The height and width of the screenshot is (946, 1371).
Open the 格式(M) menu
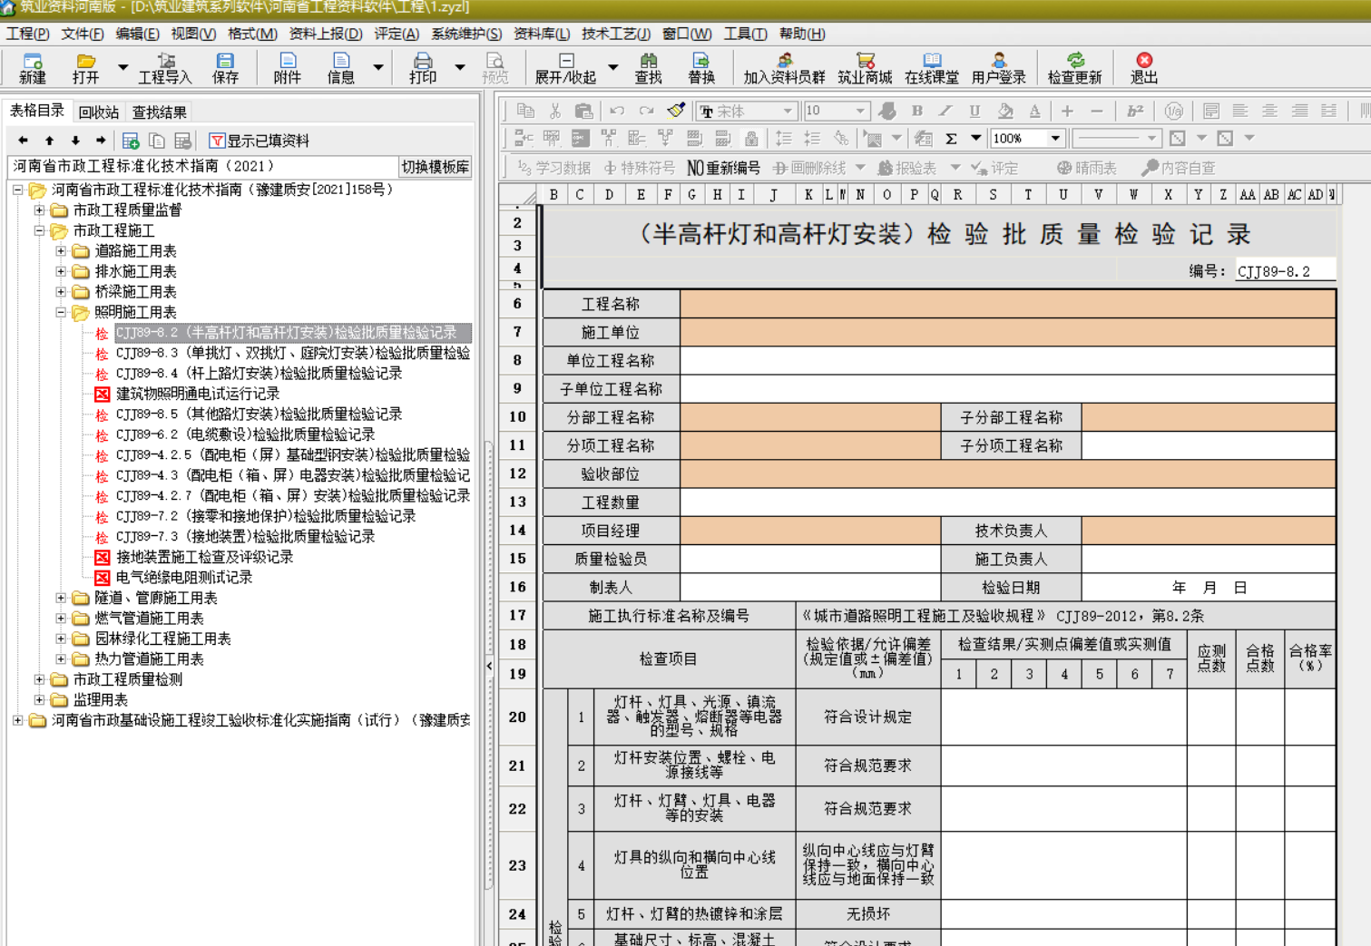(x=252, y=34)
